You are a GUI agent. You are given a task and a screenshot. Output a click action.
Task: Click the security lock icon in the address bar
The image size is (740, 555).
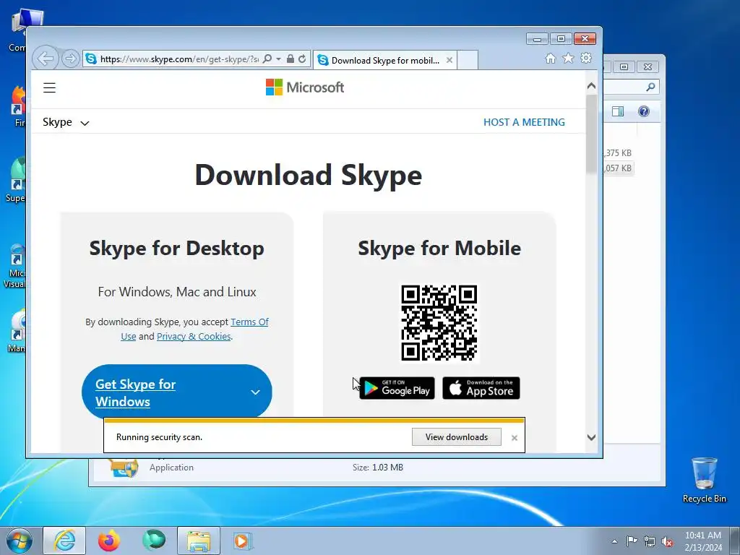coord(291,59)
